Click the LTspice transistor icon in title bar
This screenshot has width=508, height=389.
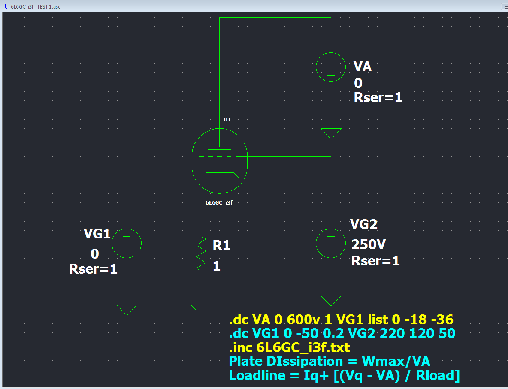tap(5, 6)
